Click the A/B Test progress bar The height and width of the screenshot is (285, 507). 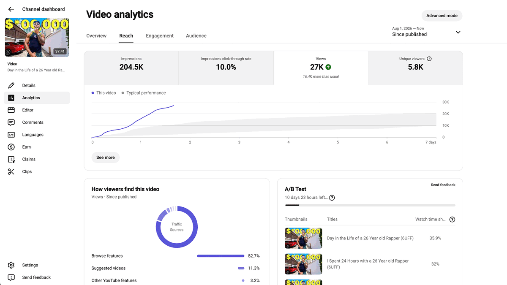370,205
